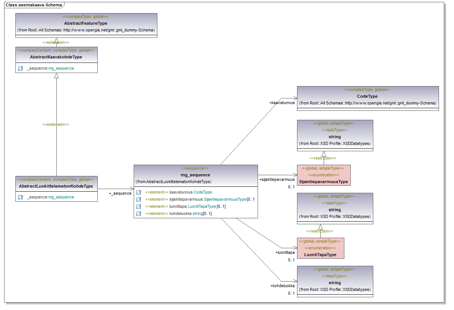Click the +_sequence association role label
This screenshot has height=310, width=454.
pos(120,193)
